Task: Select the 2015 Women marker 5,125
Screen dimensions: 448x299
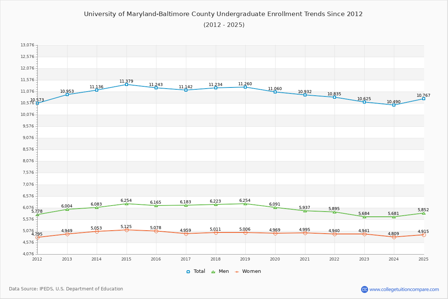Action: pyautogui.click(x=127, y=230)
